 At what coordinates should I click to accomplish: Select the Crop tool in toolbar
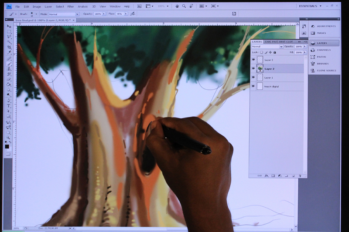click(9, 47)
